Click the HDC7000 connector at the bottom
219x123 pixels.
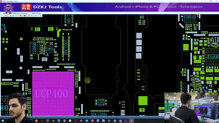pos(99,114)
